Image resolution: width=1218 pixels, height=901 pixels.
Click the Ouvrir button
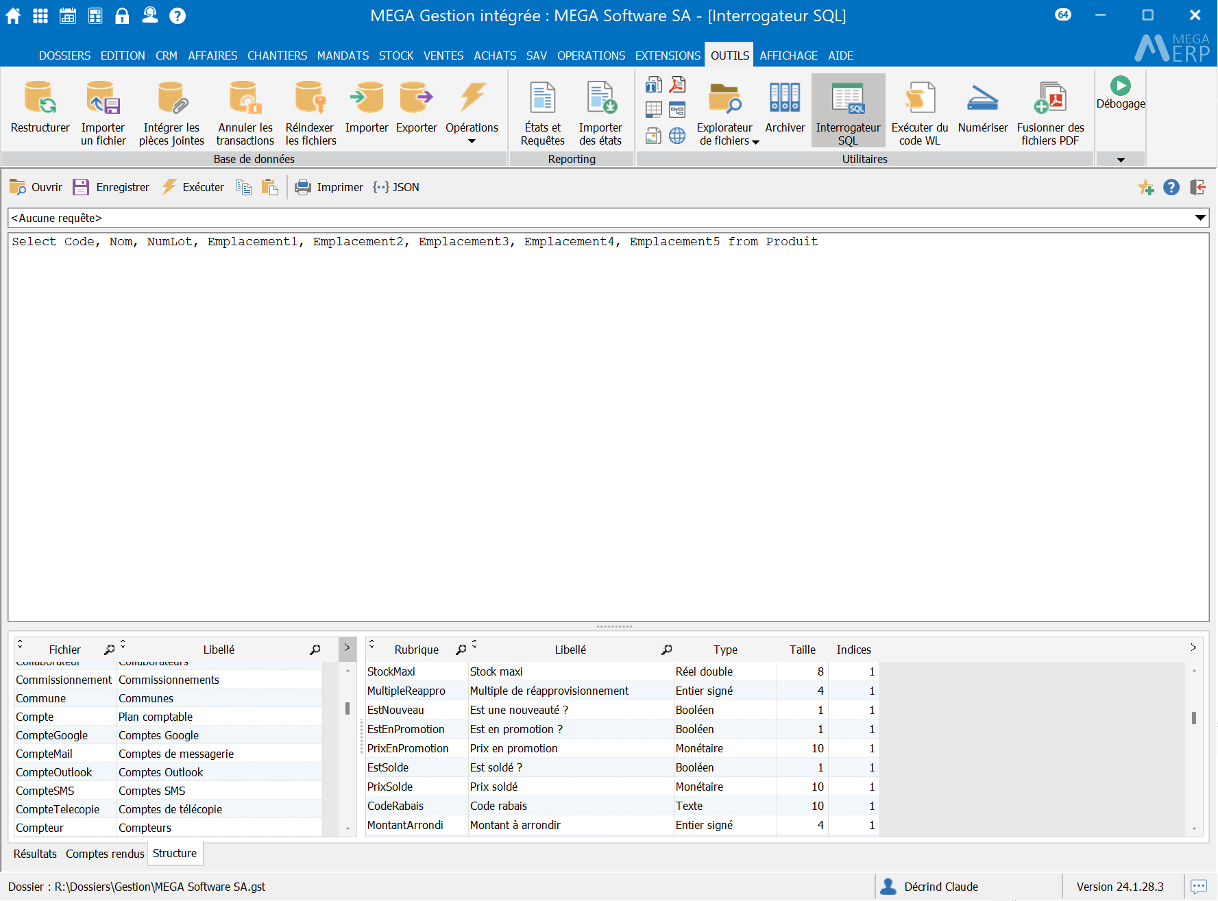[x=36, y=187]
